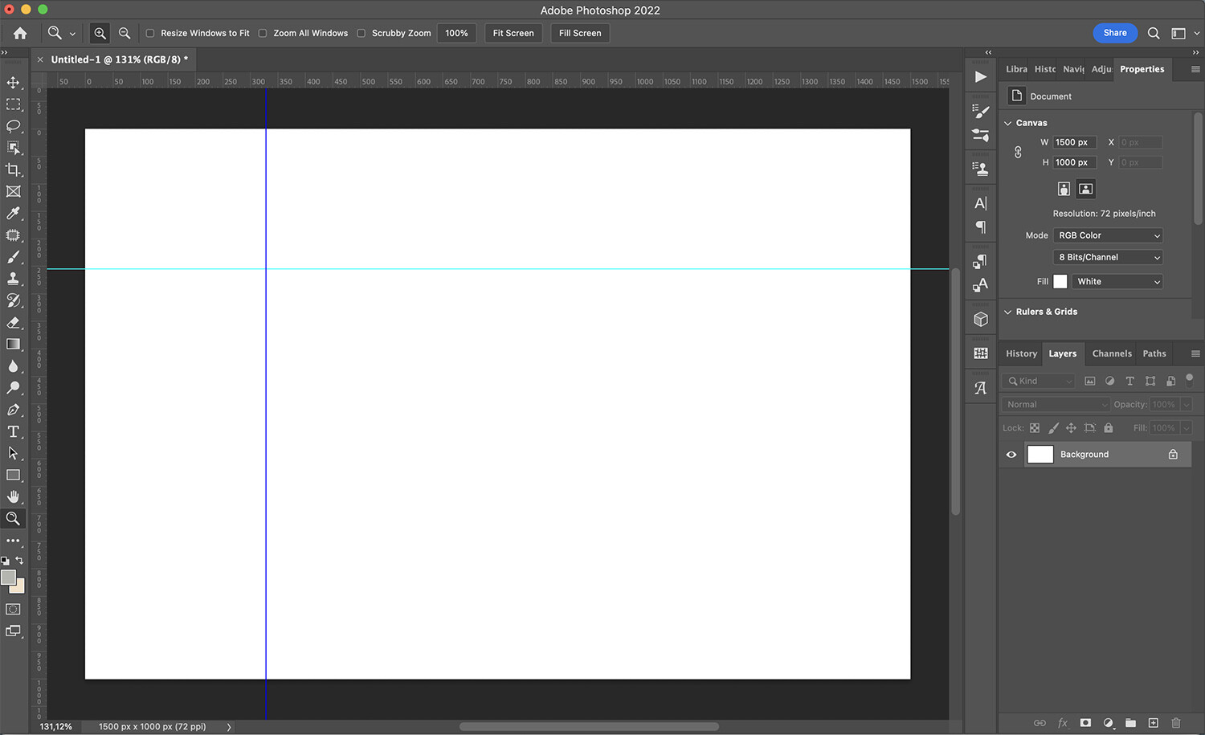Switch to the Channels tab

coord(1112,353)
